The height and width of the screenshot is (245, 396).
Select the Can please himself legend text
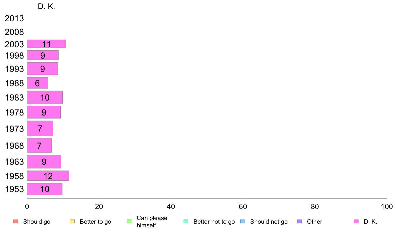[x=152, y=222]
